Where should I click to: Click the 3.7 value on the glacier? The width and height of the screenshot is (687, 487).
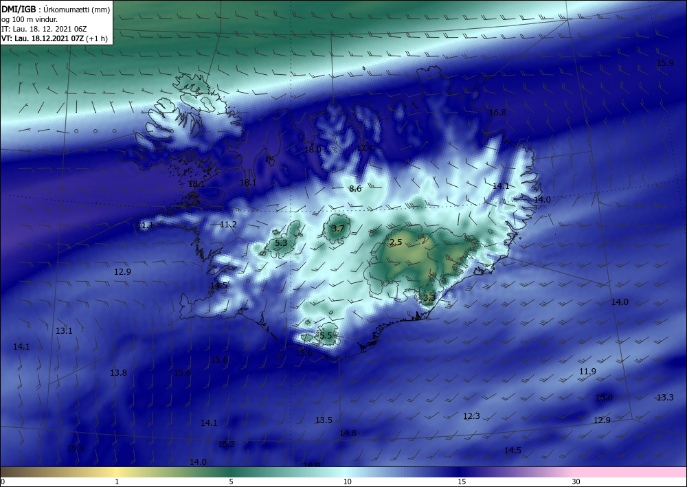pos(338,229)
